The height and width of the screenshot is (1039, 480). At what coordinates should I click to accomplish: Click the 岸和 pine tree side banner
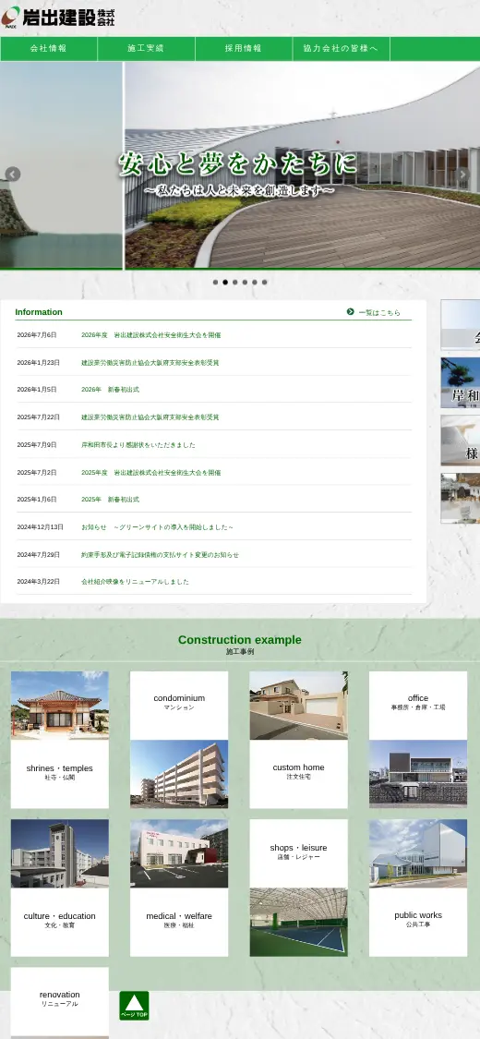[460, 383]
